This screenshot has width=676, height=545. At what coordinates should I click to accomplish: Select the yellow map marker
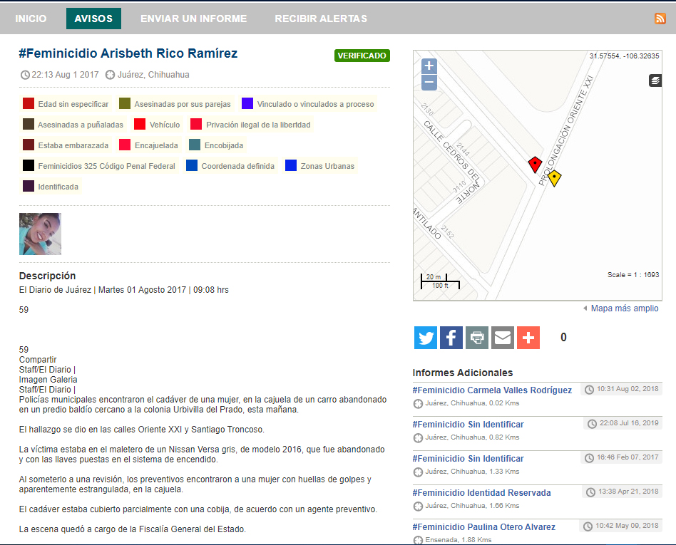point(554,178)
